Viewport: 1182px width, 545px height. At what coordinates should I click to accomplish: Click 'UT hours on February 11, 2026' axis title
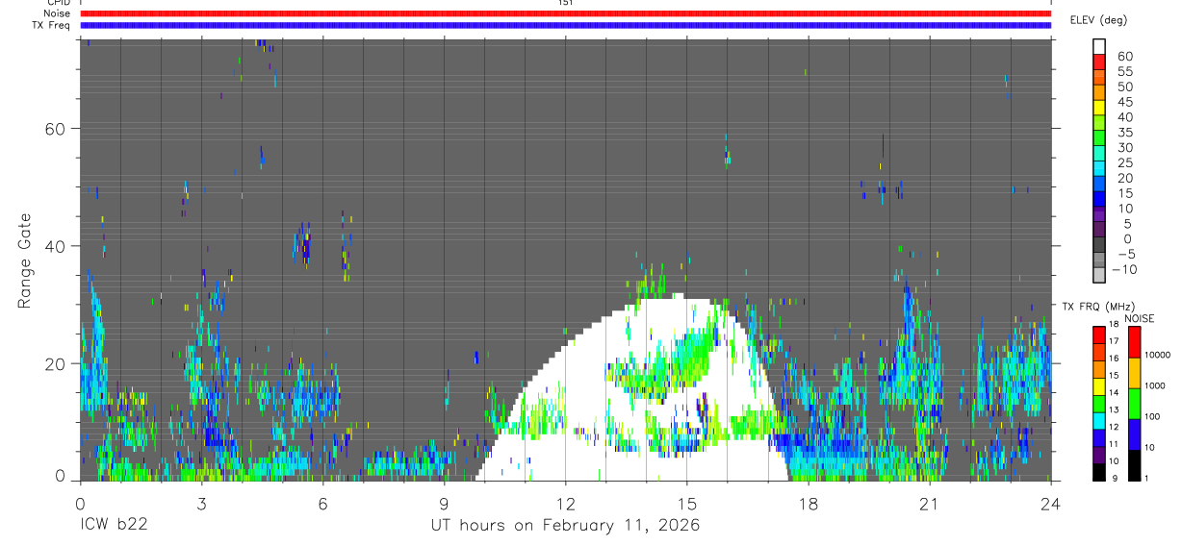(565, 527)
